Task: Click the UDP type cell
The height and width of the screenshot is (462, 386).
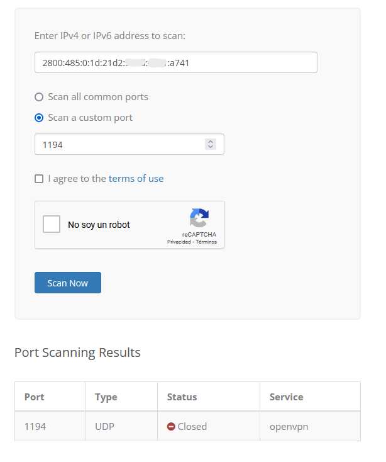Action: tap(104, 426)
